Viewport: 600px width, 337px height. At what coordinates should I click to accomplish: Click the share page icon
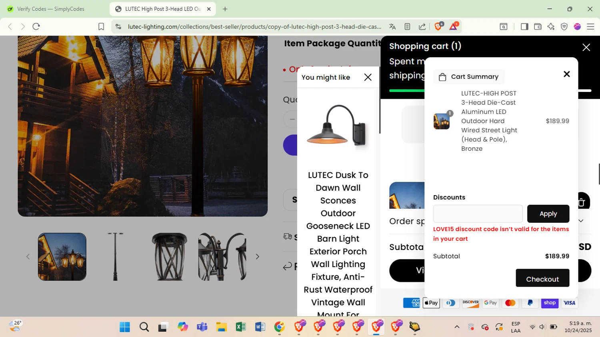(422, 26)
